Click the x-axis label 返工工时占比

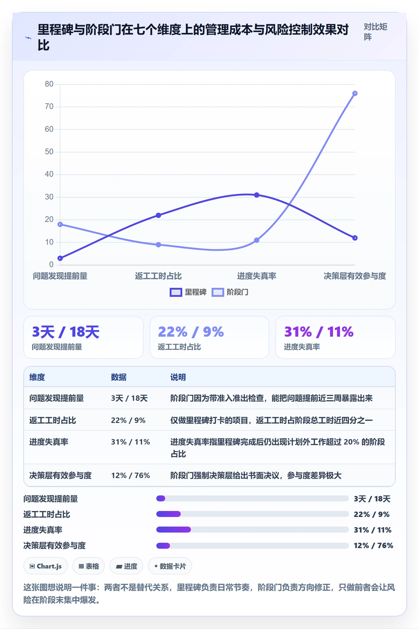pyautogui.click(x=158, y=276)
